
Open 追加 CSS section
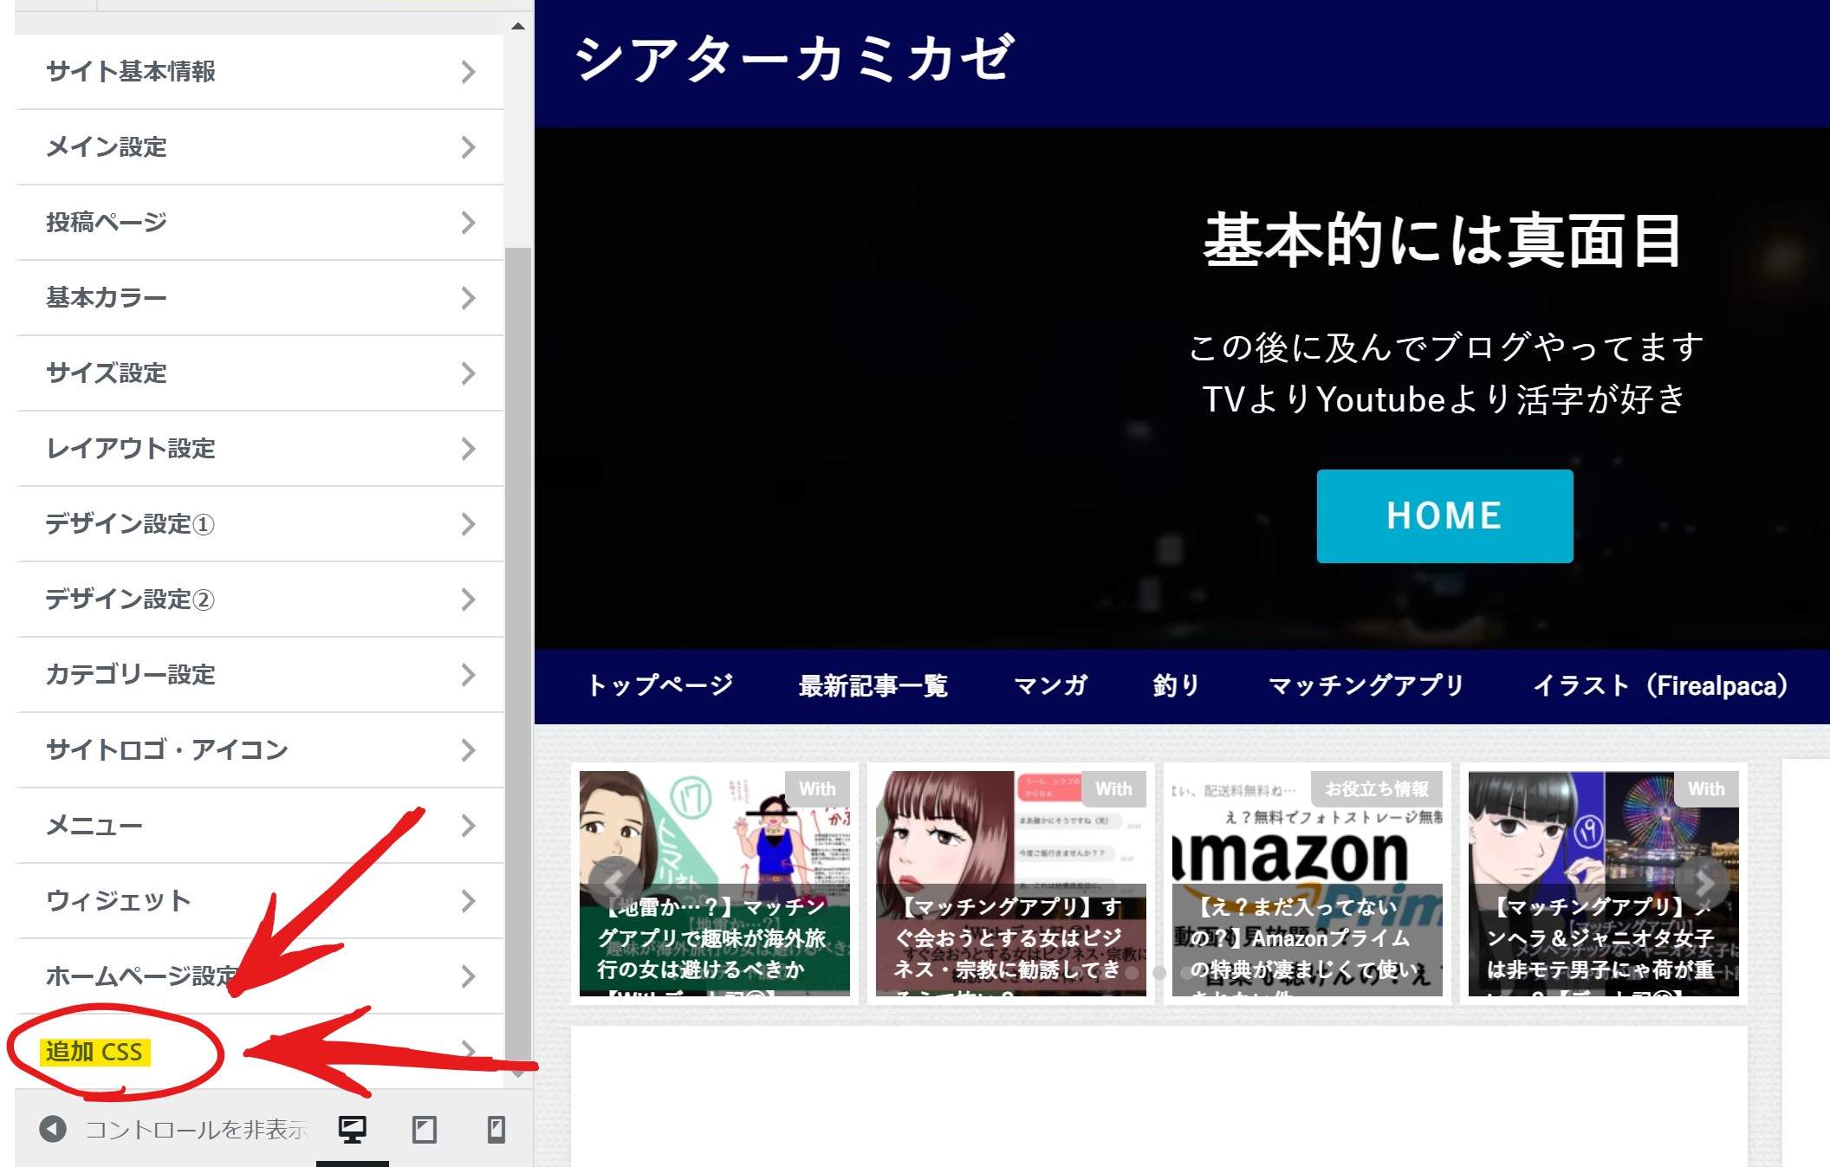click(x=95, y=1052)
